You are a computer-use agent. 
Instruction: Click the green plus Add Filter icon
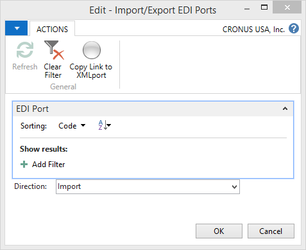pyautogui.click(x=24, y=165)
